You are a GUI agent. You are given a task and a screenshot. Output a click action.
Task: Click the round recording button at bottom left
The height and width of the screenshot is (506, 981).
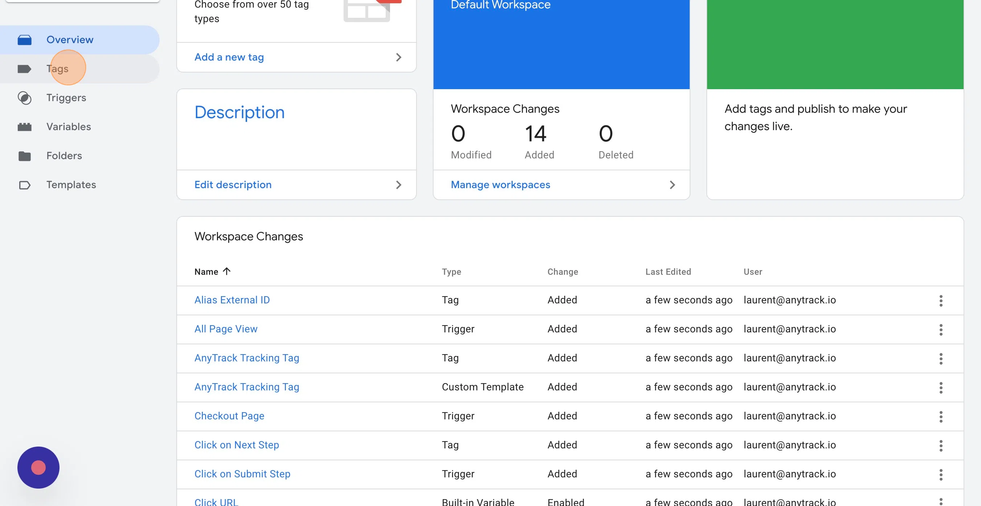38,467
